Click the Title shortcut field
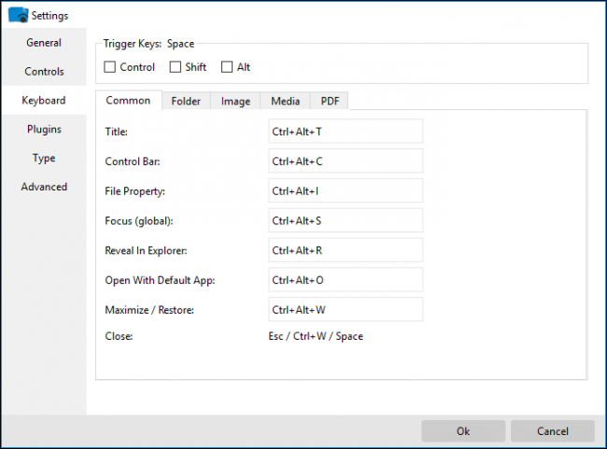Screen dimensions: 607x449 point(345,132)
